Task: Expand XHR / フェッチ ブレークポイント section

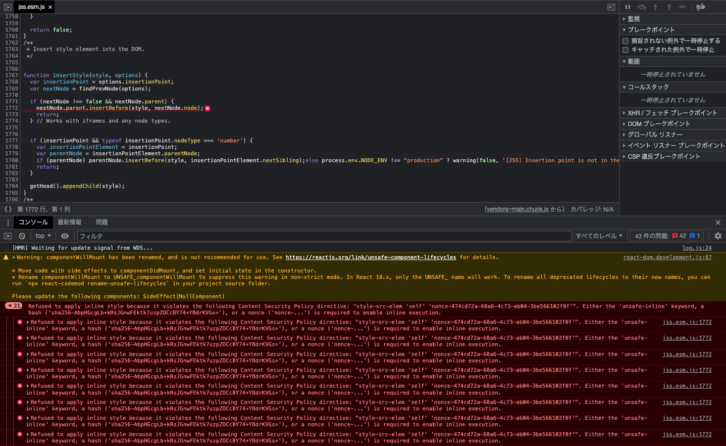Action: coord(673,113)
